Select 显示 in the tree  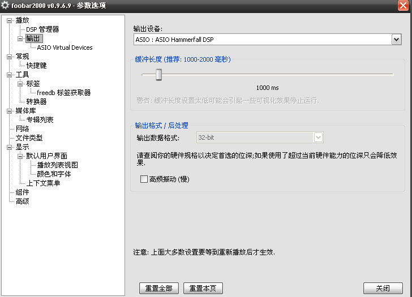tap(22, 147)
